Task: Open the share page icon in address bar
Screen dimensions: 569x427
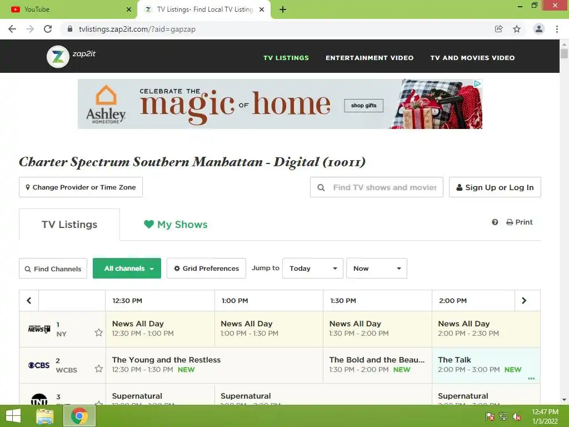Action: (x=499, y=29)
